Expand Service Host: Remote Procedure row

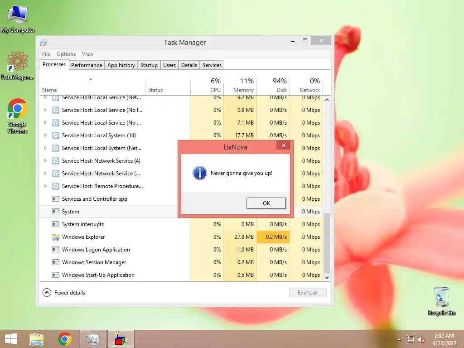(45, 186)
